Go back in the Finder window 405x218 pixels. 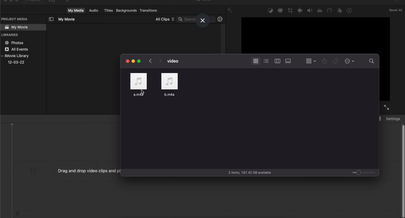(x=150, y=61)
